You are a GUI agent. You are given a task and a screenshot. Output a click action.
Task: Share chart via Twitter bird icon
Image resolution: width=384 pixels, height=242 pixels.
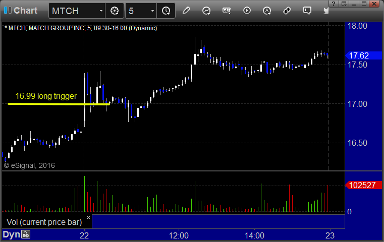(326, 11)
